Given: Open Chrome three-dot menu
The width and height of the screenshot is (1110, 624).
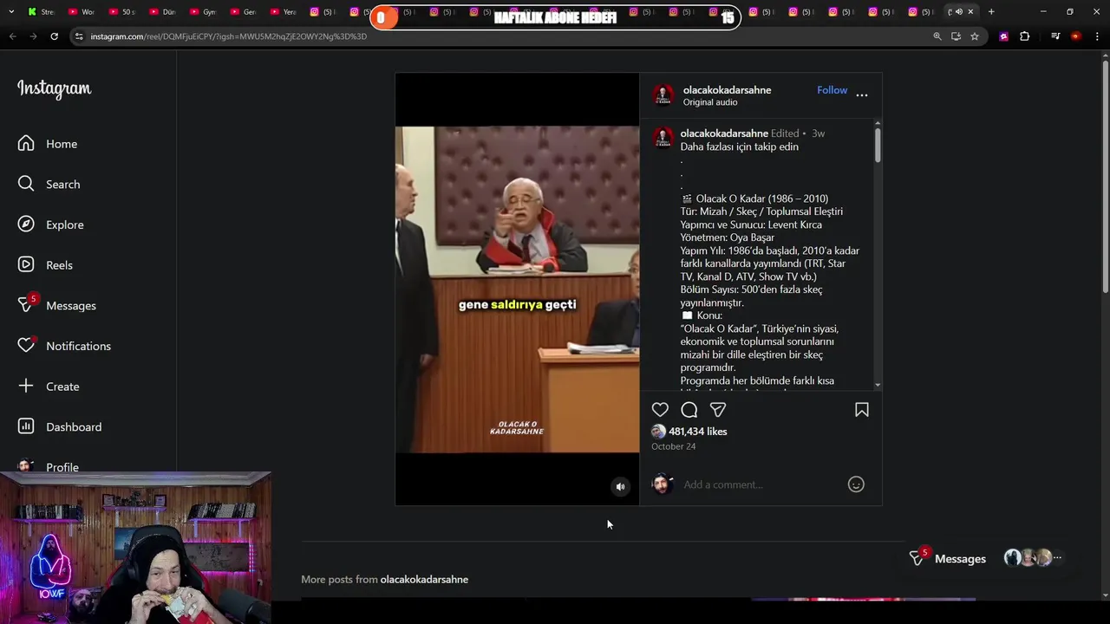Looking at the screenshot, I should 1098,36.
